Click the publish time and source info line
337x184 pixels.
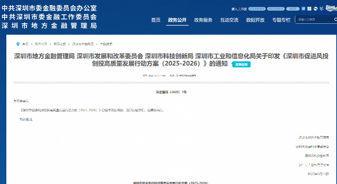tap(169, 76)
